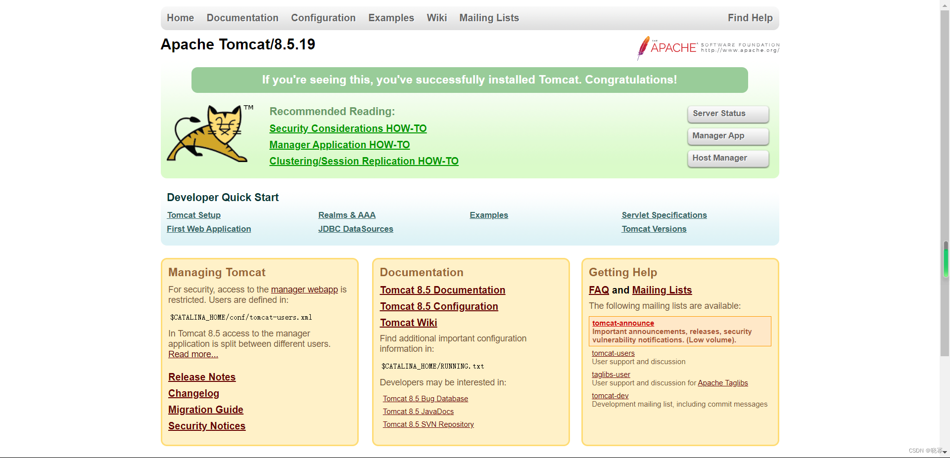Viewport: 950px width, 458px height.
Task: Open the tomcat-users mailing list link
Action: click(x=613, y=353)
